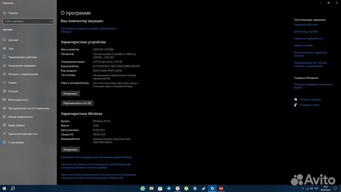Viewport: 341px width, 192px height.
Task: Select the Windows 10 Pro edition text
Action: 102,121
